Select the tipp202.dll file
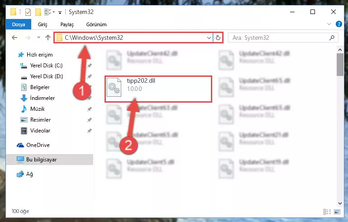Viewport: 348px width, 222px height. point(158,89)
